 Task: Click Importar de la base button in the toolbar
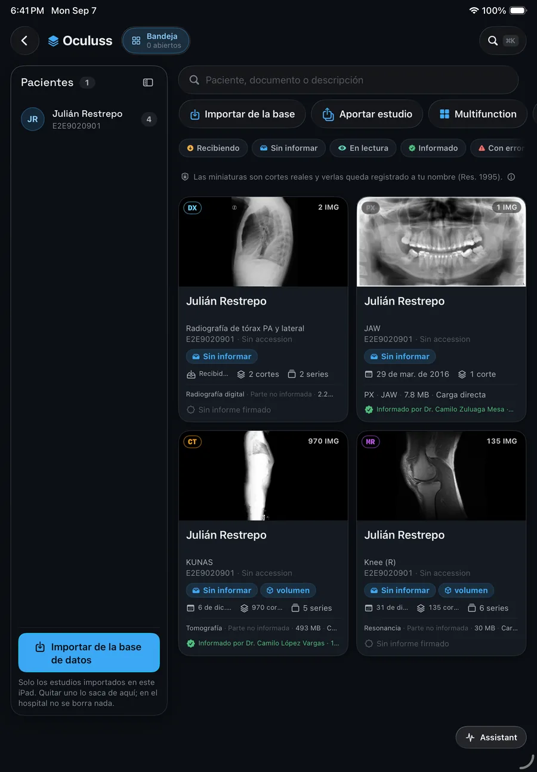coord(242,114)
